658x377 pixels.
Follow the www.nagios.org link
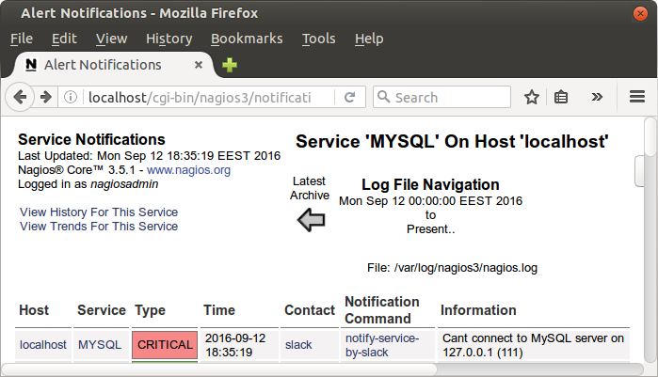click(188, 170)
